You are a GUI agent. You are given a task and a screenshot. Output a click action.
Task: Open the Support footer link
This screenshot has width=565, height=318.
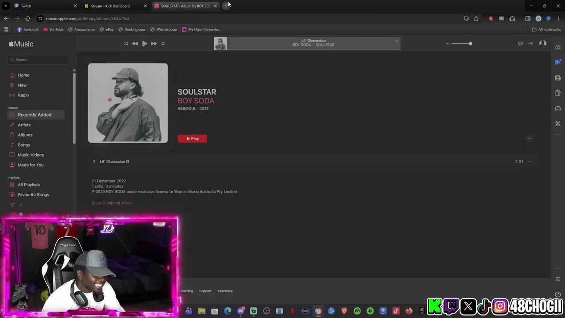205,291
